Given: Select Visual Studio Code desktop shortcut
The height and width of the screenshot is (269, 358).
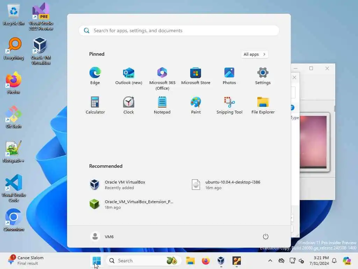Looking at the screenshot, I should tap(14, 188).
